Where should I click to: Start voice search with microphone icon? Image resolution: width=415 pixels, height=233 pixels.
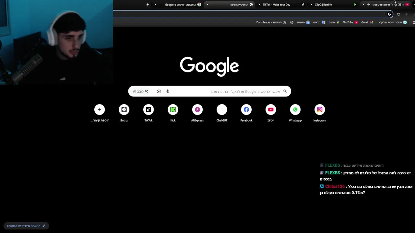pos(168,91)
